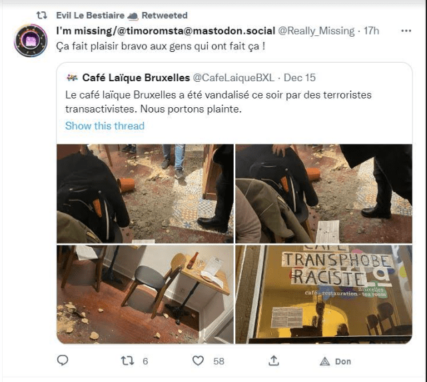Click the Café Laïque Bruxelles display name
Viewport: 427px width, 382px height.
[136, 78]
